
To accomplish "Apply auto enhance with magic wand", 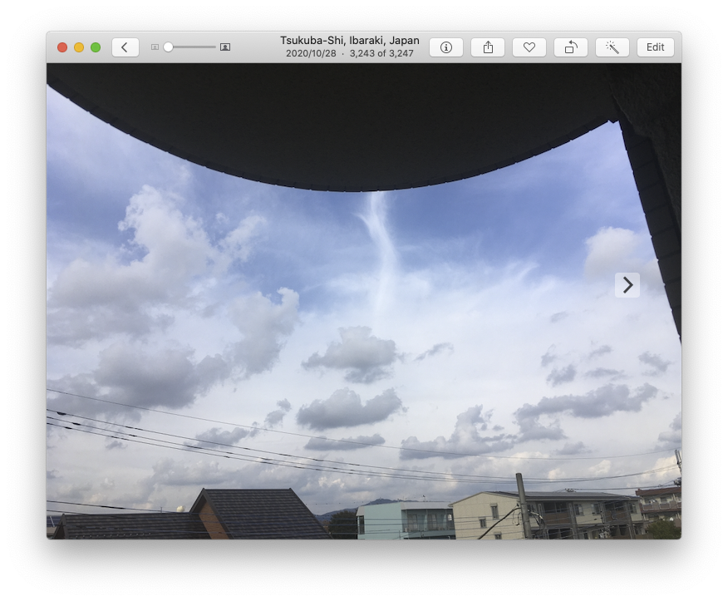I will point(612,47).
